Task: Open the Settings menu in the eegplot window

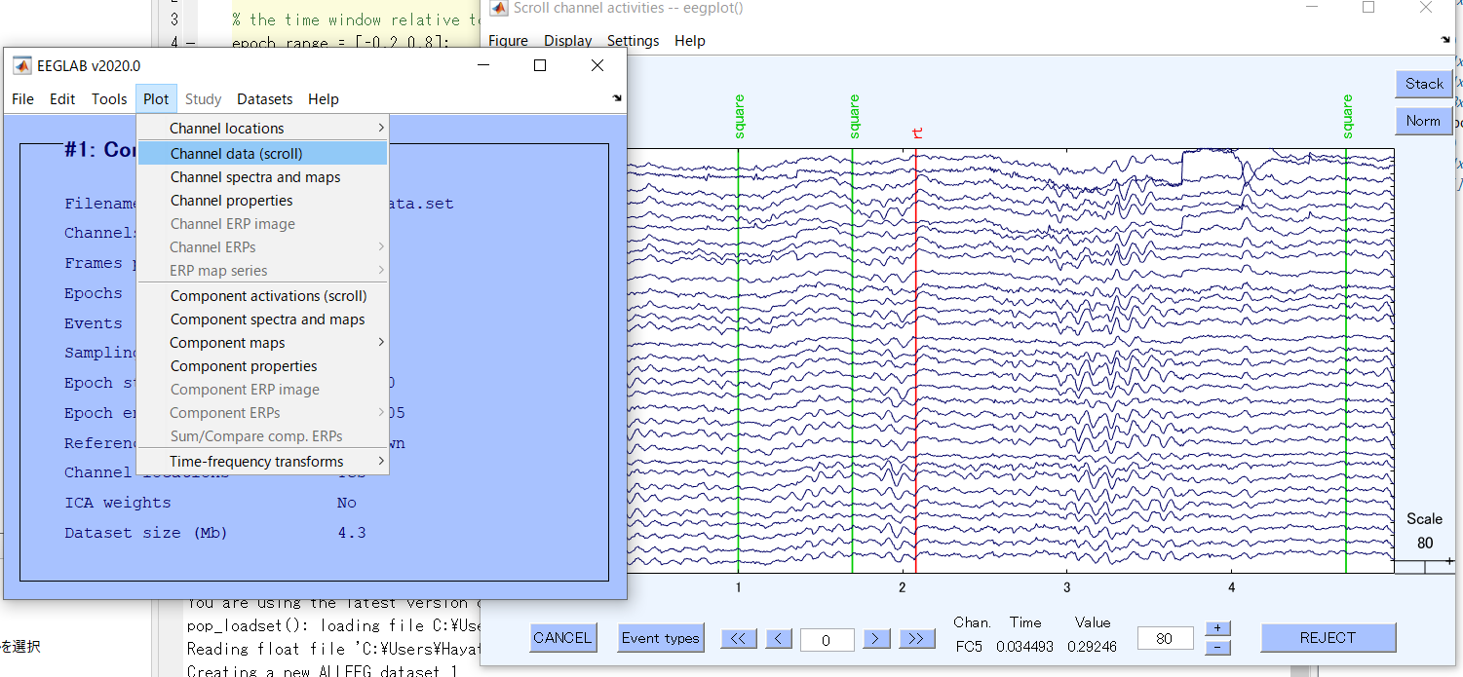Action: 633,41
